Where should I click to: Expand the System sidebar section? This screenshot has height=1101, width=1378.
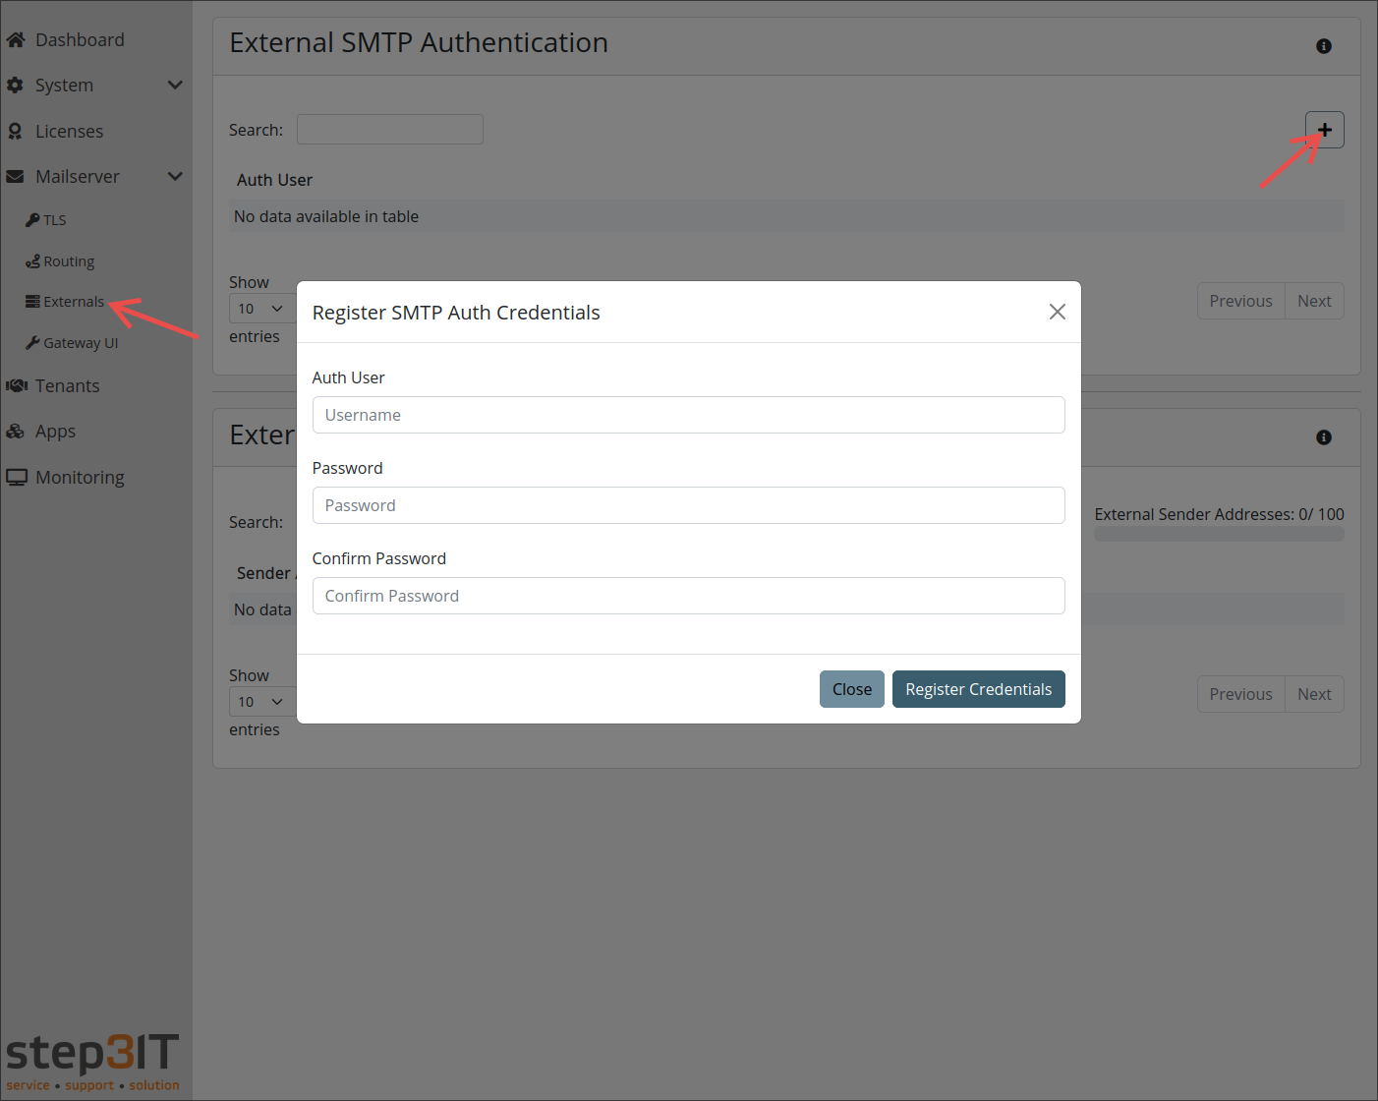(175, 85)
